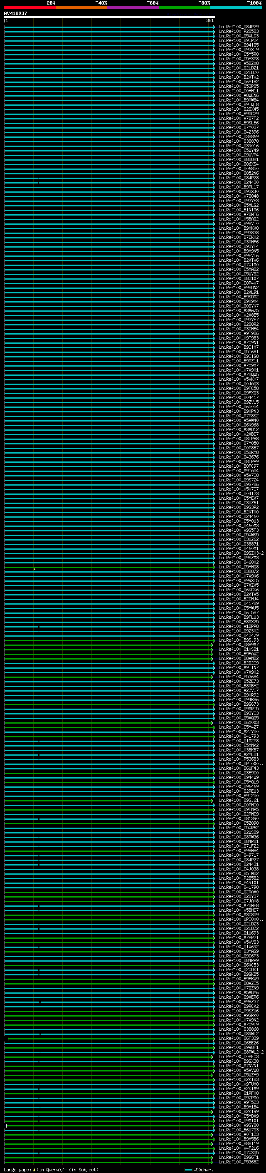Select the UniRef100_B1NIM6 label
Image resolution: width=266 pixels, height=1173 pixels.
coord(239,210)
